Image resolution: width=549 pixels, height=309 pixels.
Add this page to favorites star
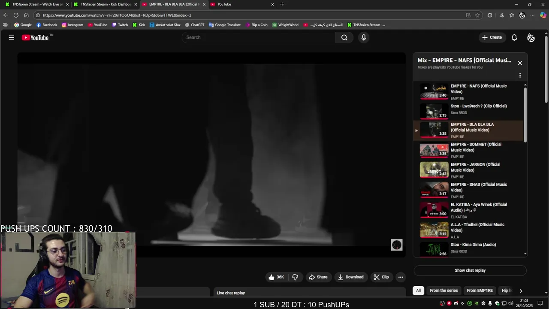tap(477, 15)
